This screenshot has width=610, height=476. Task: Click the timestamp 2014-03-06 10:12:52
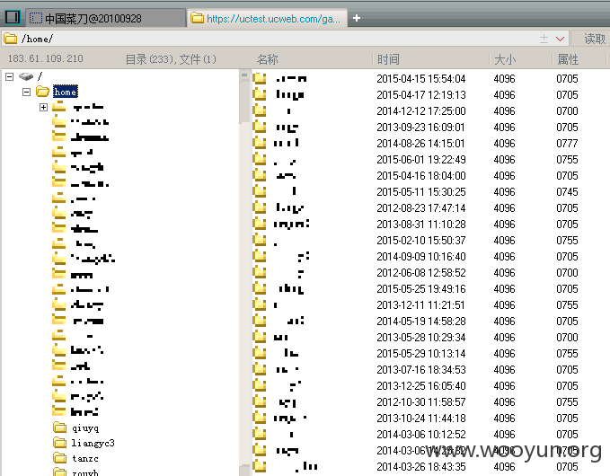point(421,434)
